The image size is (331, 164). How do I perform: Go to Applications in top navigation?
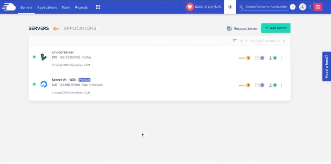(47, 7)
